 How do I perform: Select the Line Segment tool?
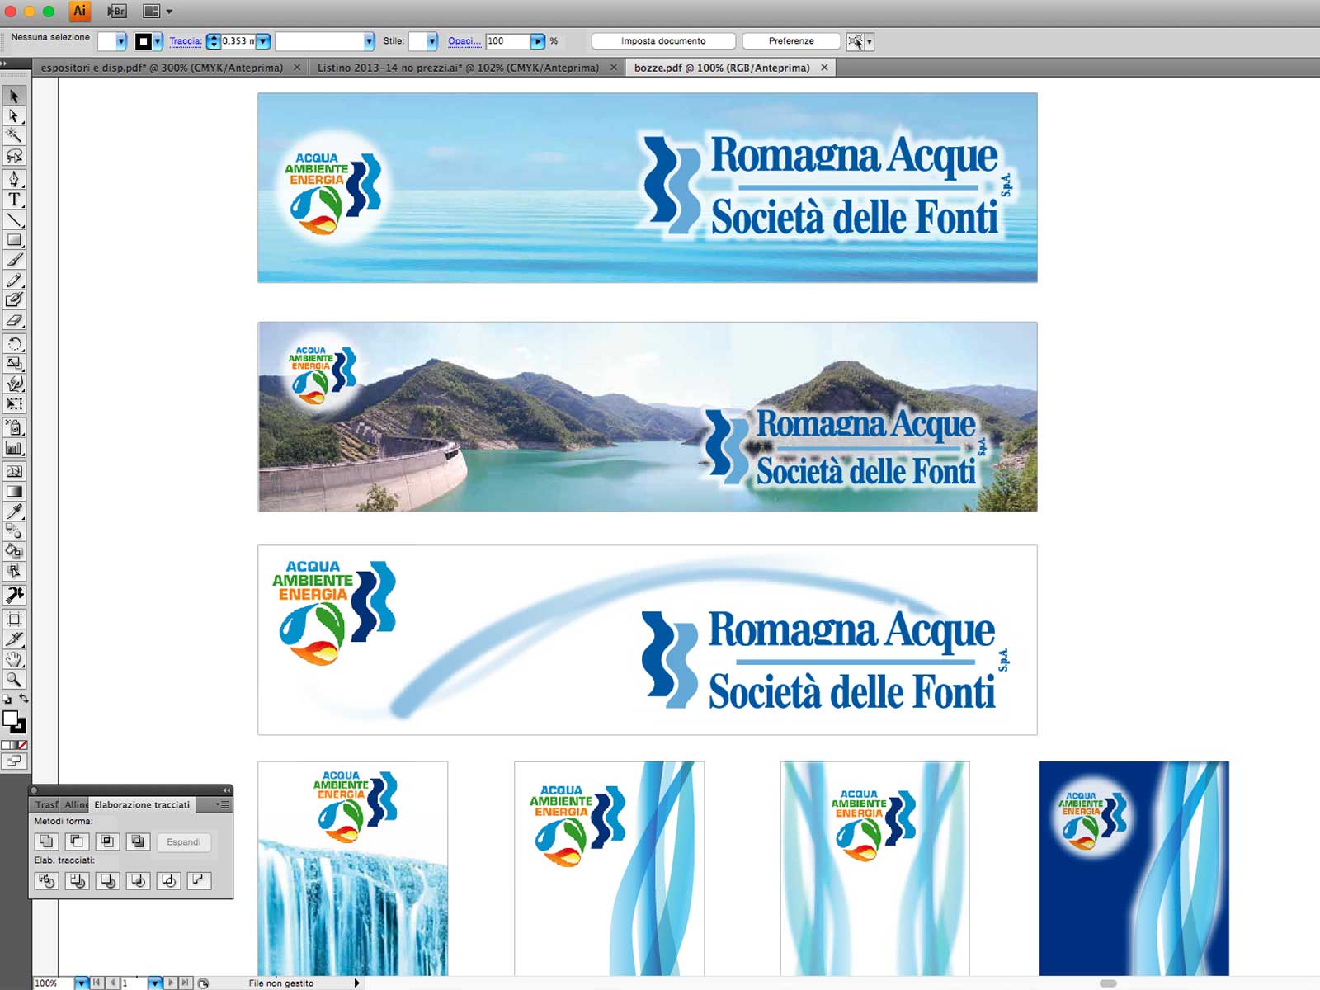(14, 219)
